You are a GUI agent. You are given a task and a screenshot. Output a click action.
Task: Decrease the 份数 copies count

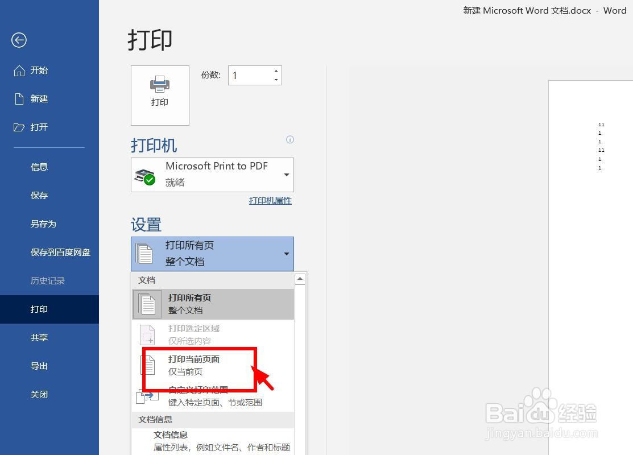[x=276, y=80]
